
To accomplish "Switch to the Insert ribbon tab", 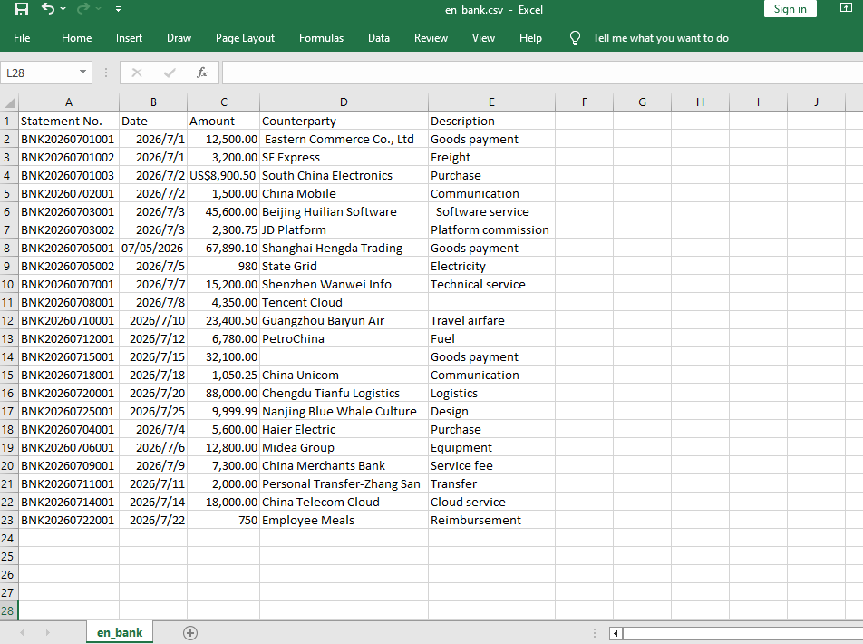I will (x=129, y=38).
